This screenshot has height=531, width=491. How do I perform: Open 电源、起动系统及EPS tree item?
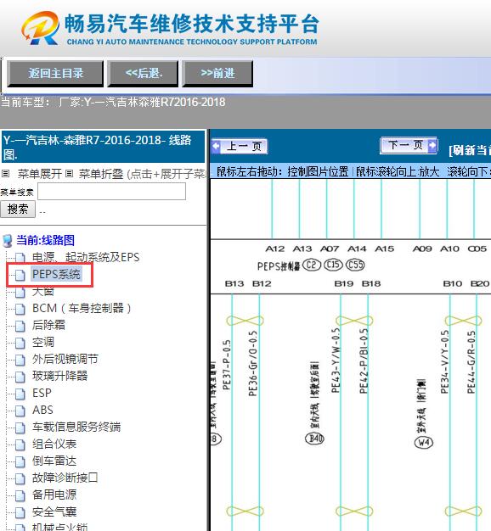coord(86,257)
